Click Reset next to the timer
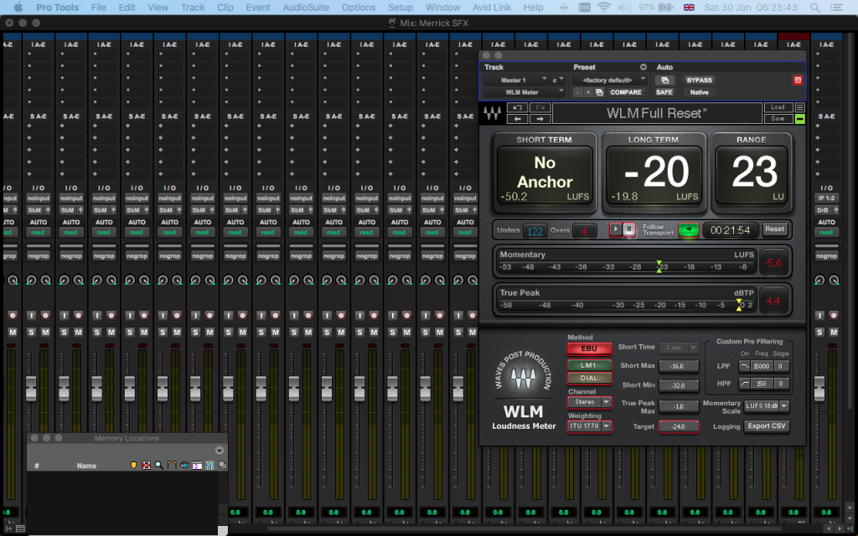Screen dimensions: 858x536 tap(774, 229)
